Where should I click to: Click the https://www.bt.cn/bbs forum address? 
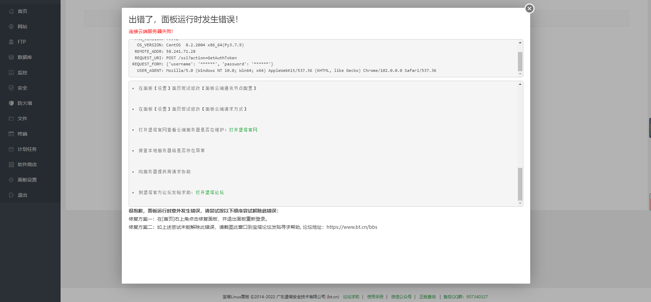pos(352,227)
